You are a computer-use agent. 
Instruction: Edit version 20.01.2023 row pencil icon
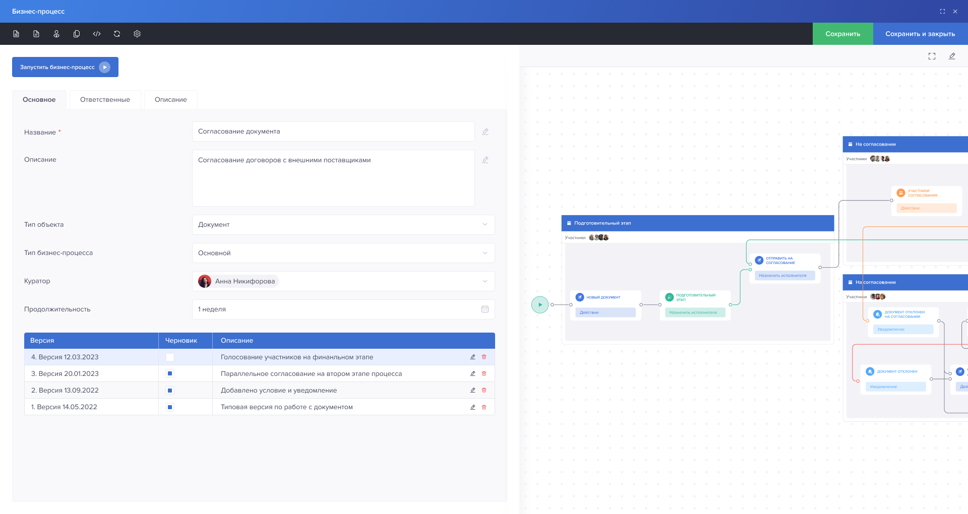[x=473, y=373]
